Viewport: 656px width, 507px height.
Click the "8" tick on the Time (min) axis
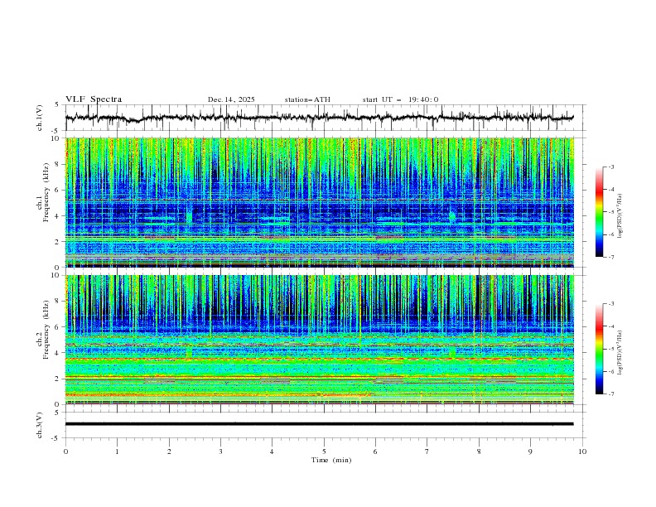[479, 451]
